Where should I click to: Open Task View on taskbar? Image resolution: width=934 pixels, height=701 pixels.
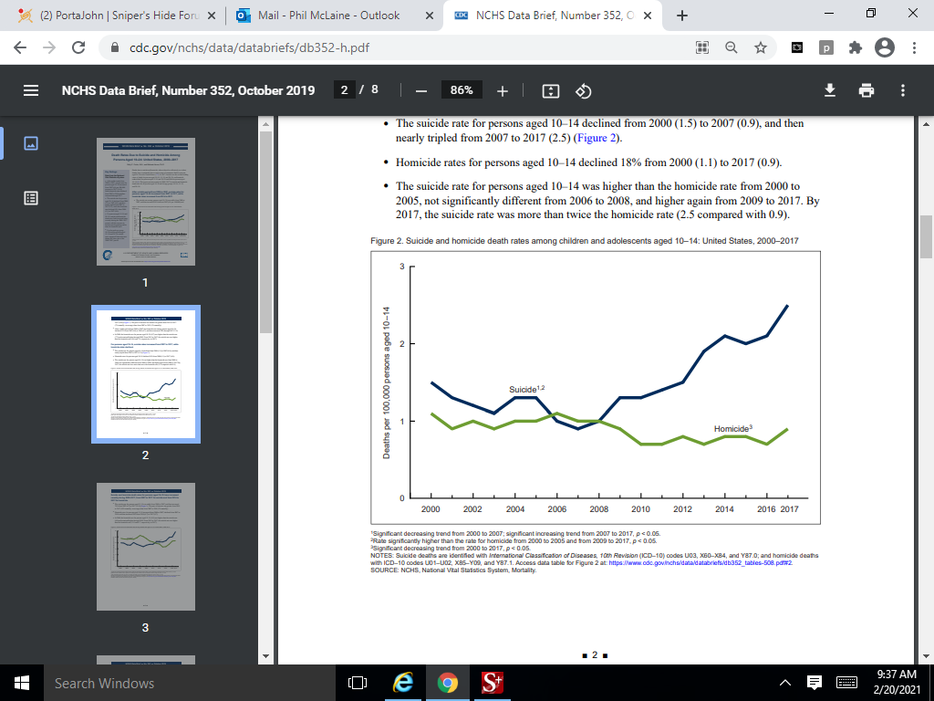(358, 683)
